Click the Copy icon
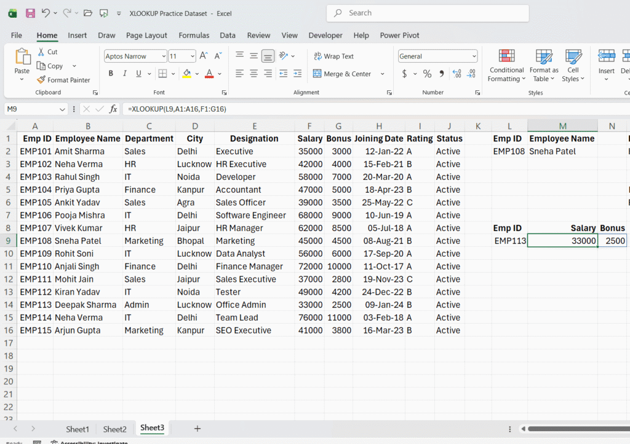630x444 pixels. tap(41, 66)
